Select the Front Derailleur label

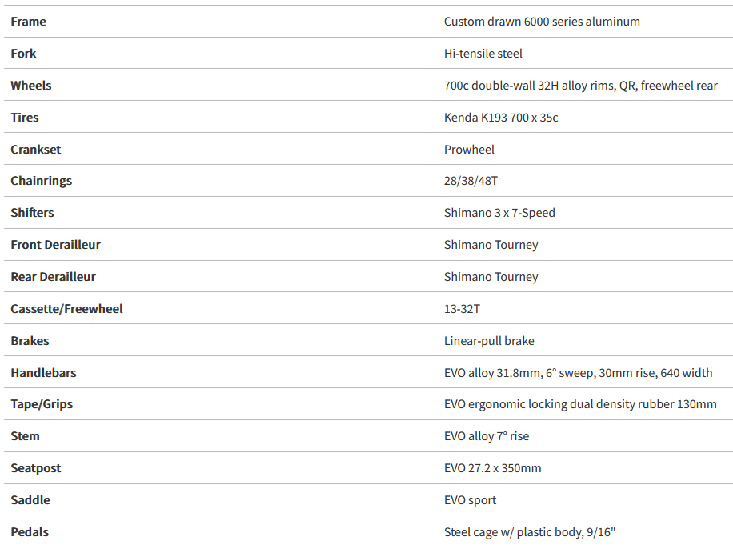point(55,245)
